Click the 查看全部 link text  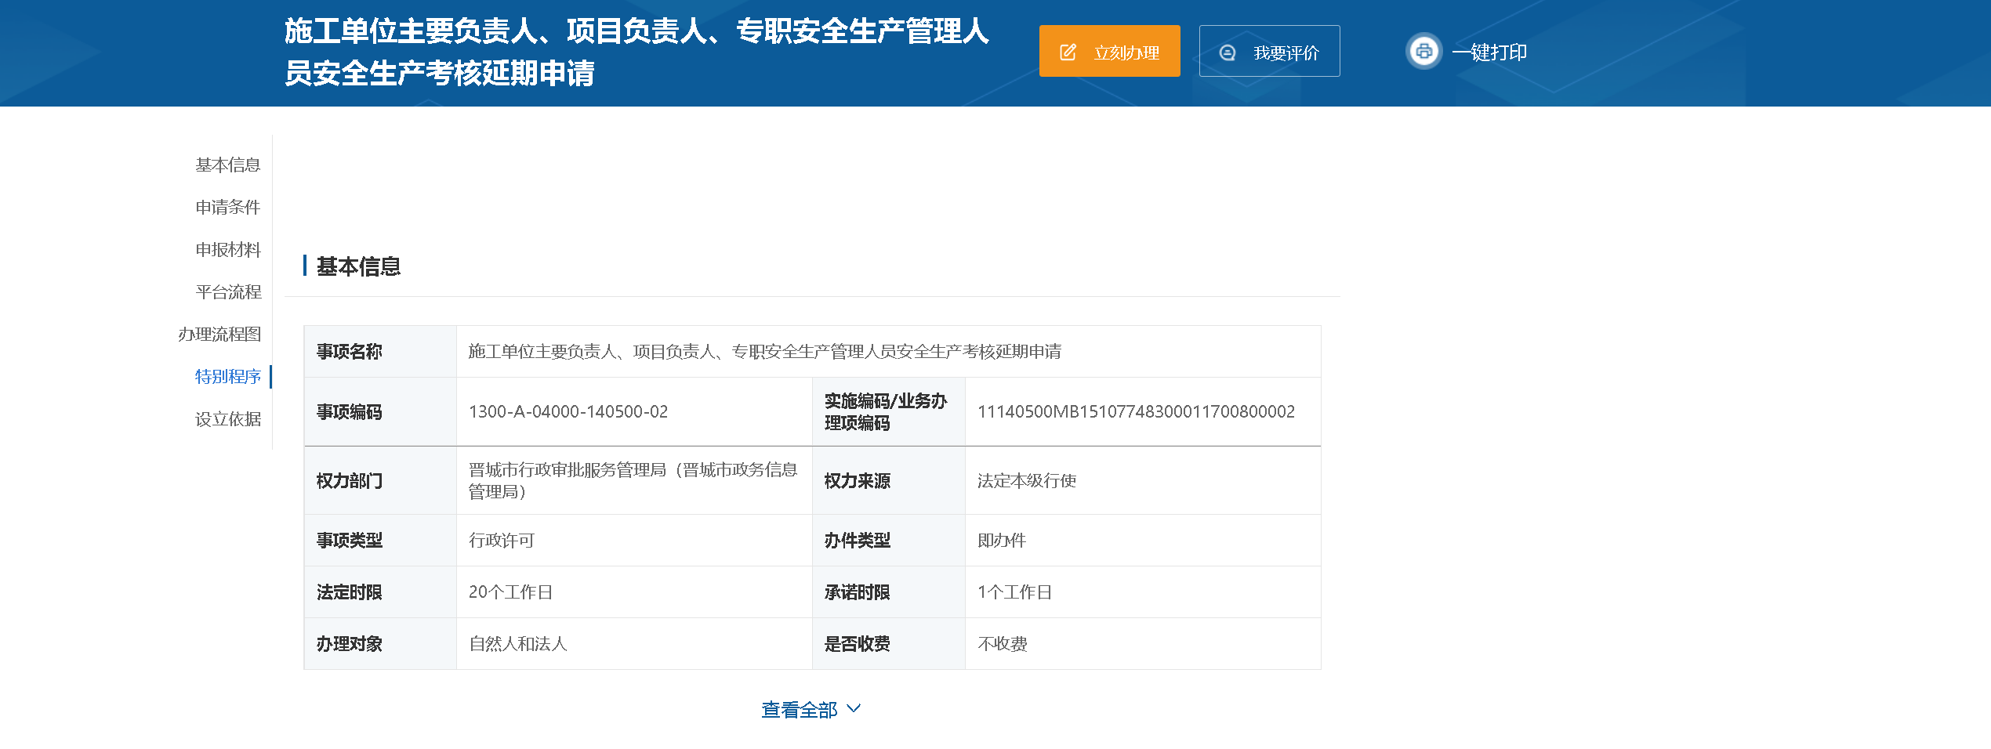(x=799, y=710)
